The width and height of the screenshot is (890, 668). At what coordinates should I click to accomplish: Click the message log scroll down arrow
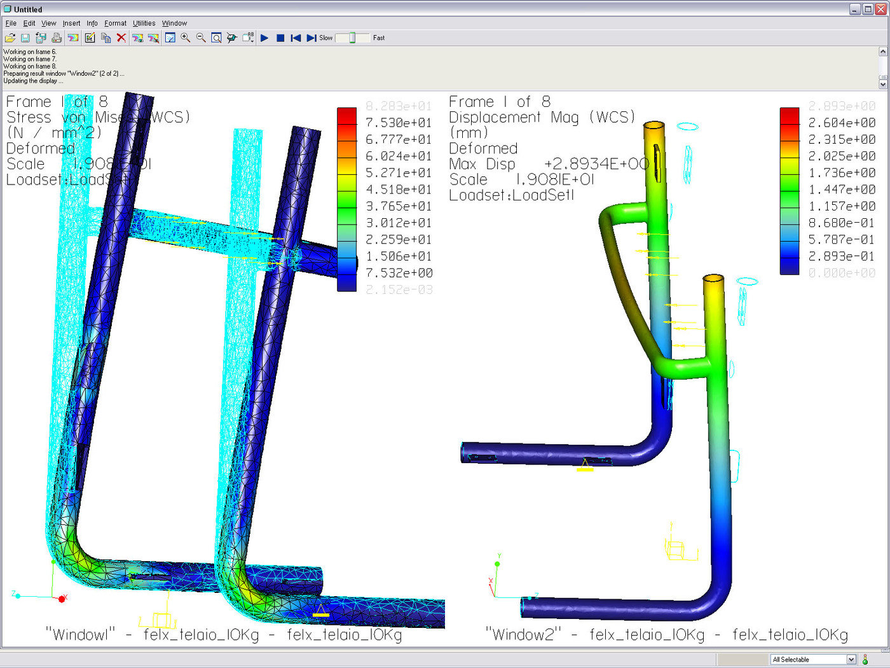(883, 84)
